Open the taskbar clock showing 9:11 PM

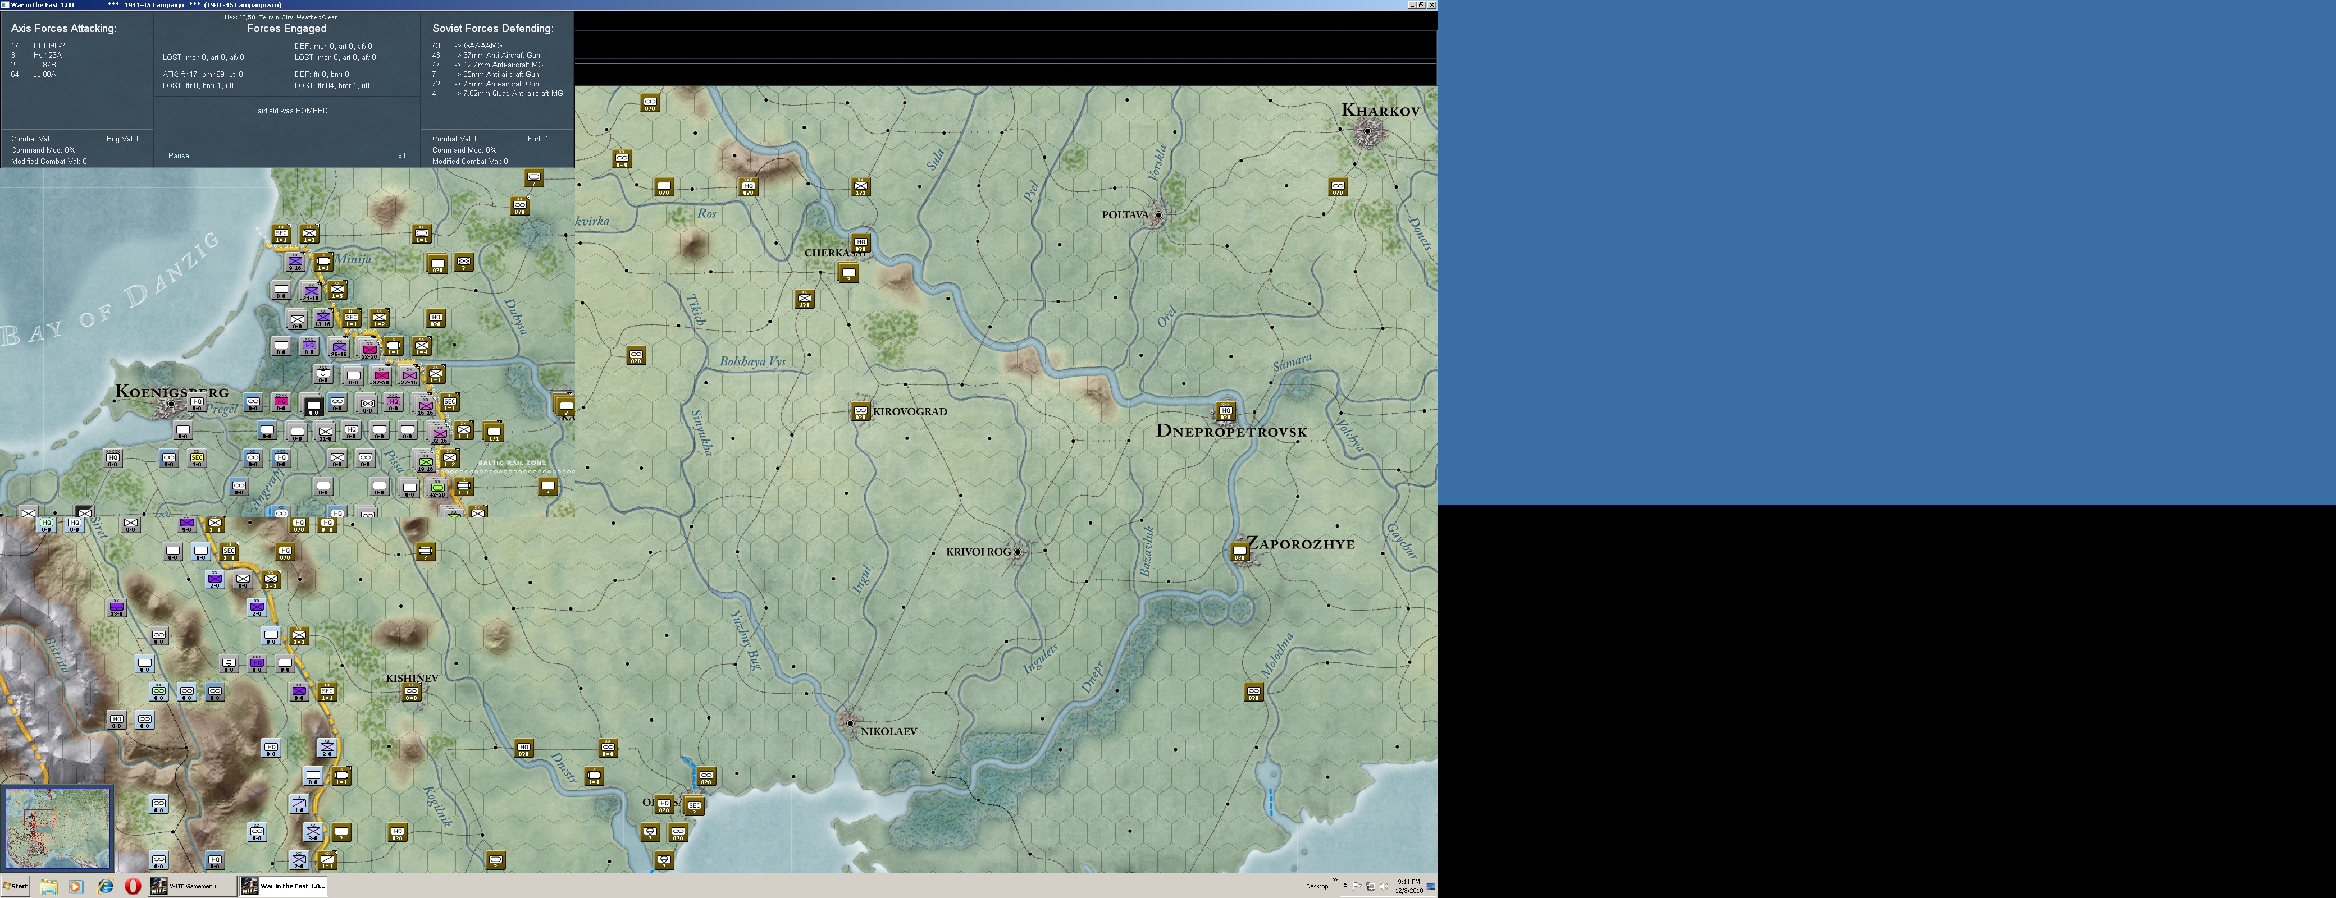pyautogui.click(x=1408, y=886)
